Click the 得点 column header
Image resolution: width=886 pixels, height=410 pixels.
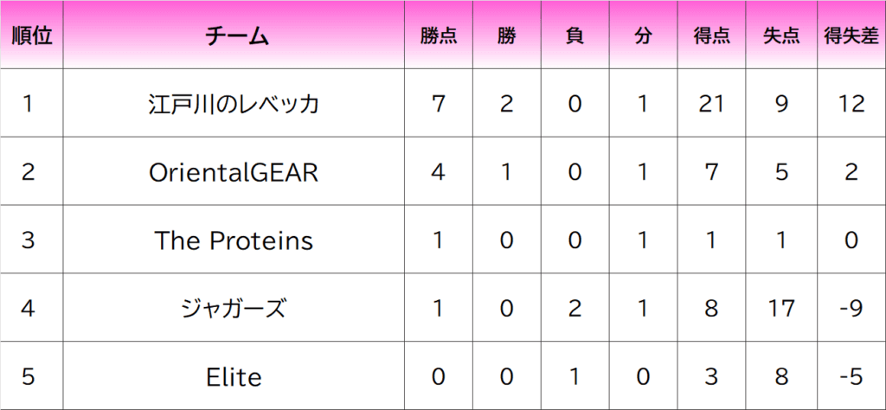point(711,35)
